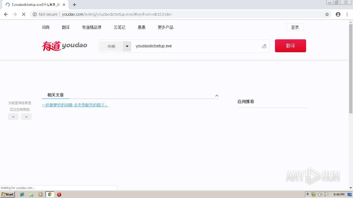Screen dimensions: 353x198
Task: Click the 登录 login button
Action: (295, 27)
